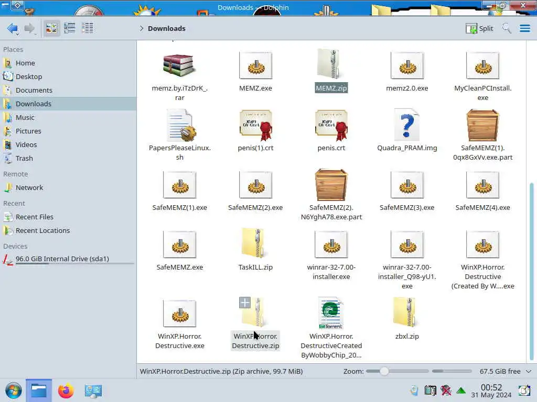
Task: Toggle selection plus on WinXP.Horror.Destructive.zip
Action: coord(244,303)
